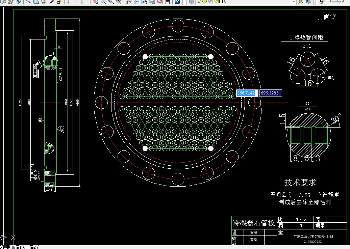
Task: Select the 'I 换热管间距' detail label
Action: click(x=306, y=37)
